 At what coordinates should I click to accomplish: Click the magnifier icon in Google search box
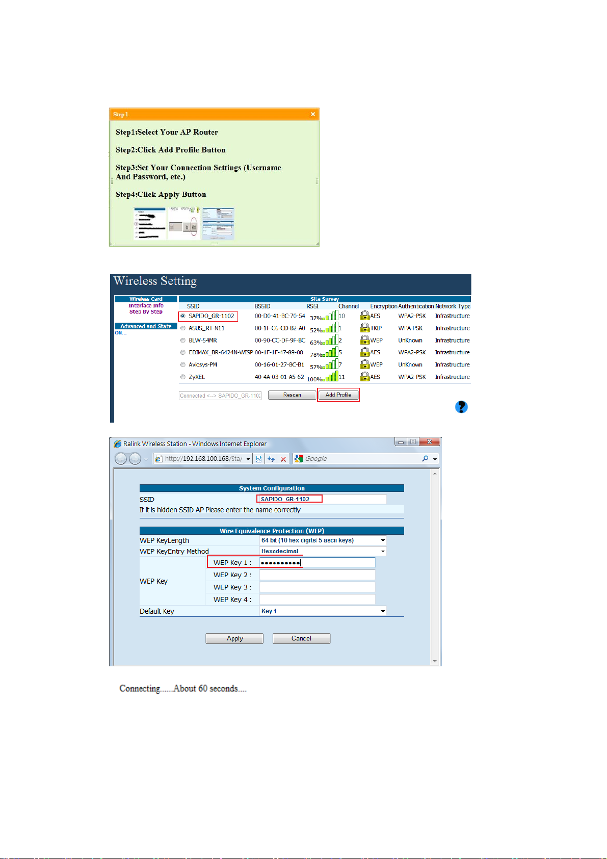click(x=425, y=459)
